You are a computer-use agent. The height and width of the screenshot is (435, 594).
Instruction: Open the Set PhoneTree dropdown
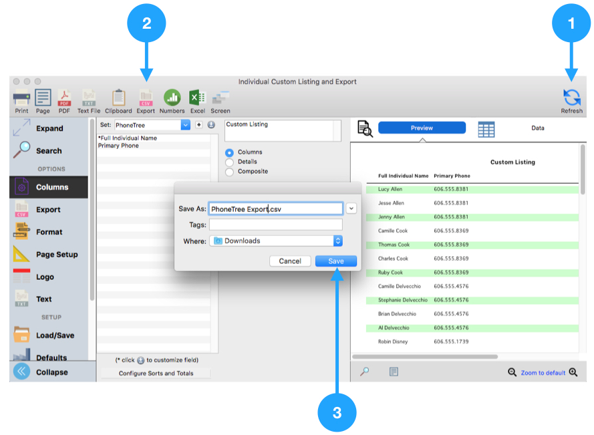tap(185, 125)
